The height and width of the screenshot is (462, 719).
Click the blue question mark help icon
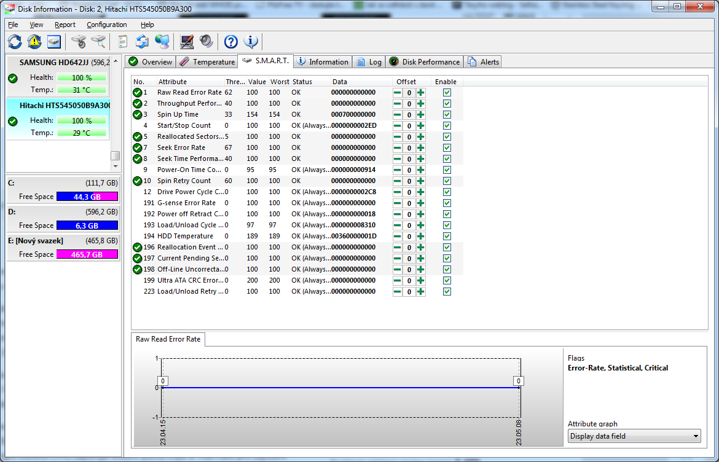230,42
